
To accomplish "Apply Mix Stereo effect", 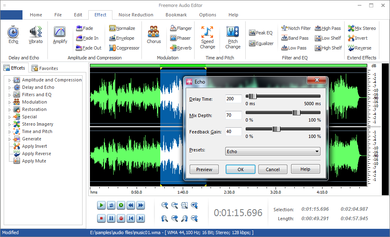I will (x=362, y=28).
